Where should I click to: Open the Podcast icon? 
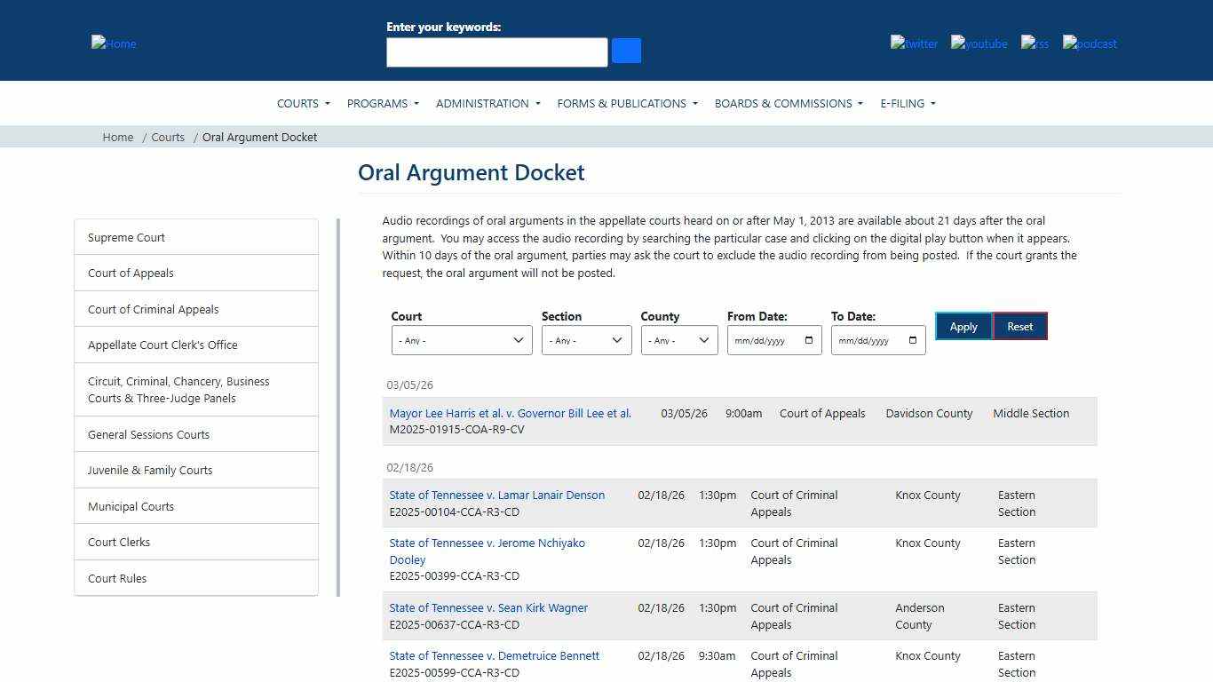coord(1089,44)
